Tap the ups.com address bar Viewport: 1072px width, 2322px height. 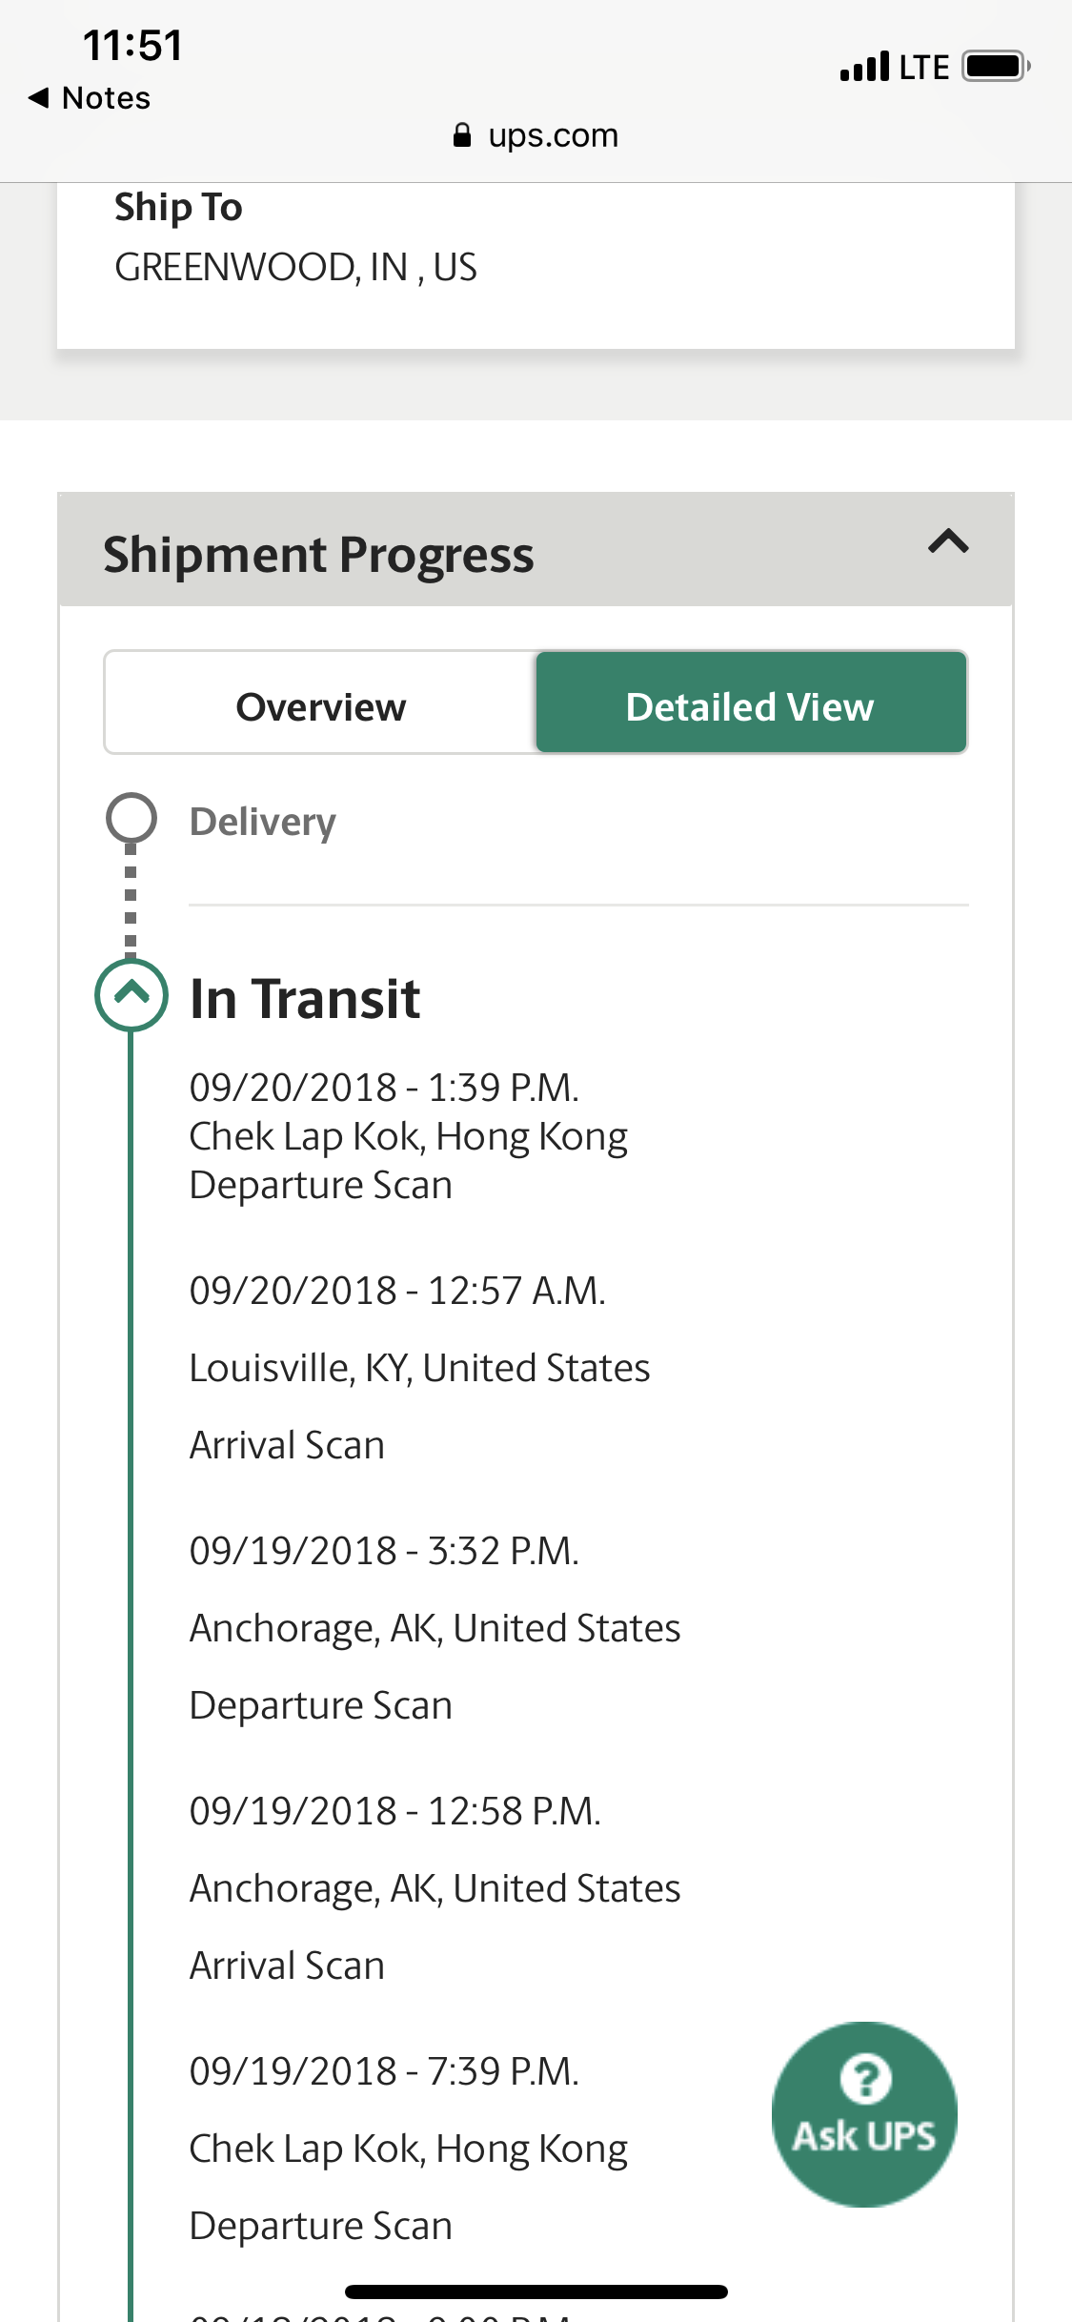[x=553, y=135]
